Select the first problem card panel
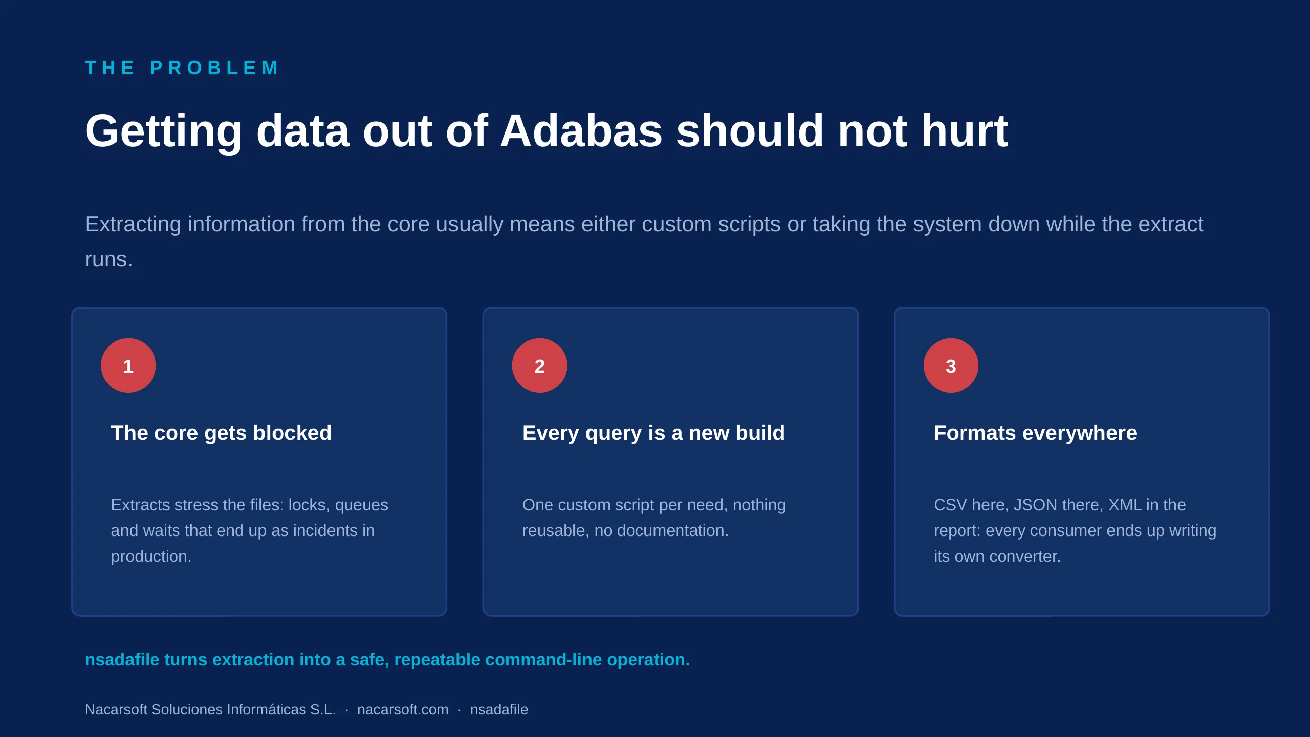The width and height of the screenshot is (1310, 737). (x=259, y=461)
